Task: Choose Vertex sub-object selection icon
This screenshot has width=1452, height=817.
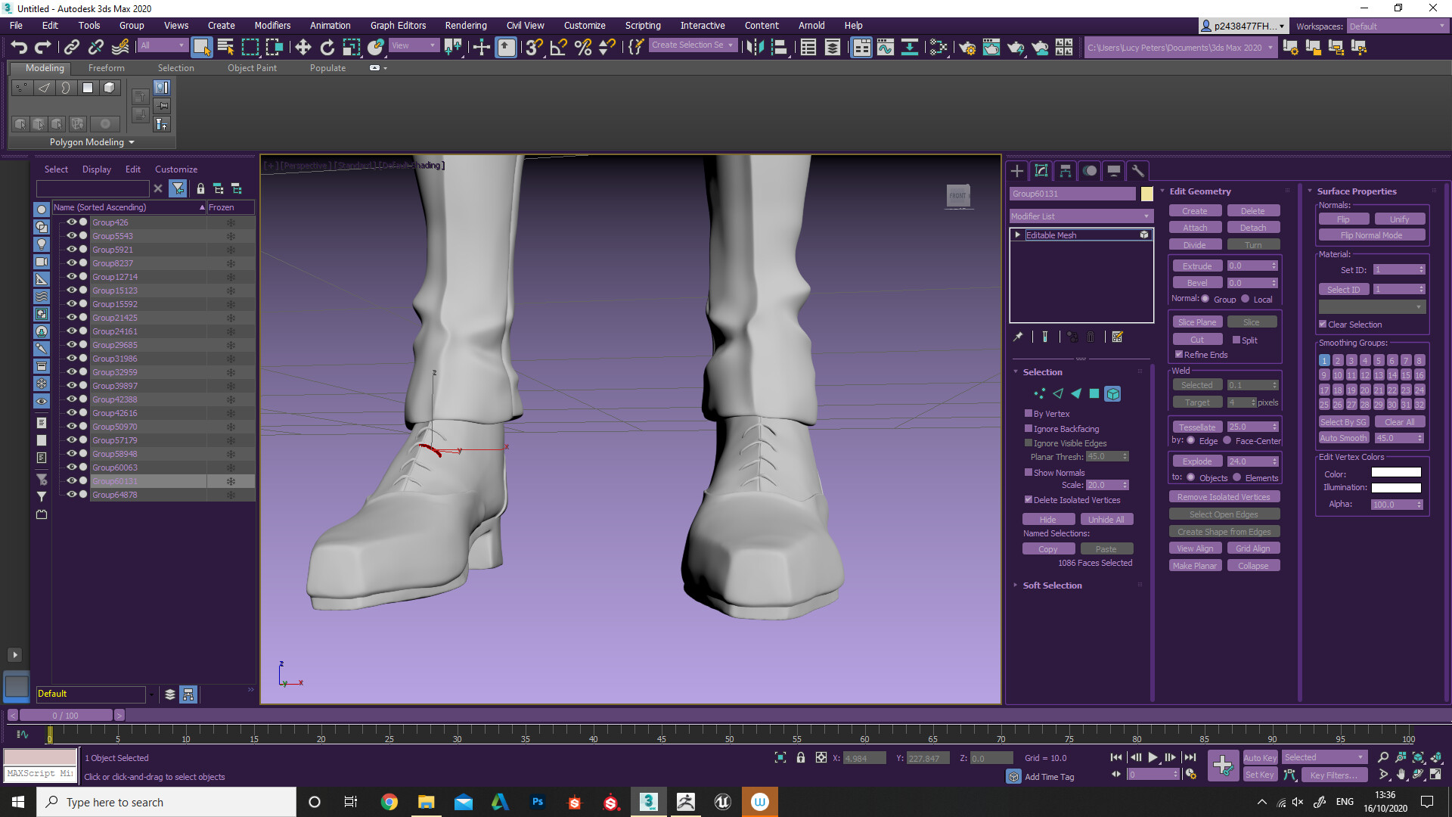Action: click(1039, 393)
